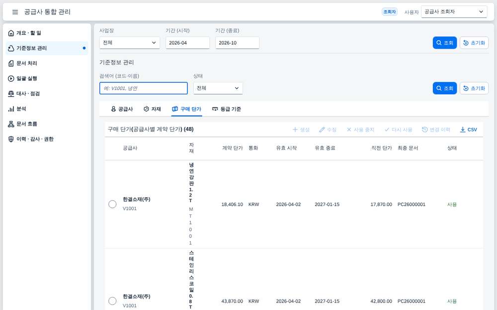Click the 기간 (시작) 2026-04 field
The height and width of the screenshot is (310, 497).
tap(188, 43)
